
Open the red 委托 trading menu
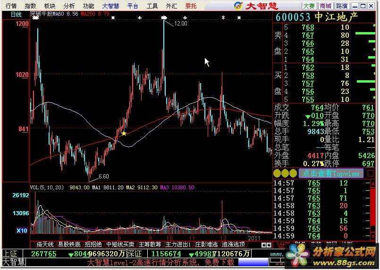pyautogui.click(x=191, y=6)
